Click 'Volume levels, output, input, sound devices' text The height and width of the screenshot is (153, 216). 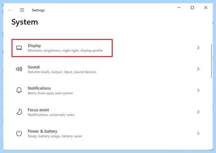click(62, 72)
